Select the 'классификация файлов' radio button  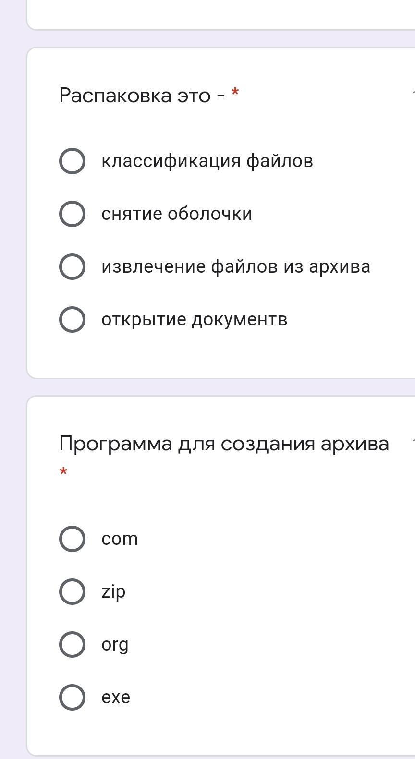pyautogui.click(x=72, y=161)
